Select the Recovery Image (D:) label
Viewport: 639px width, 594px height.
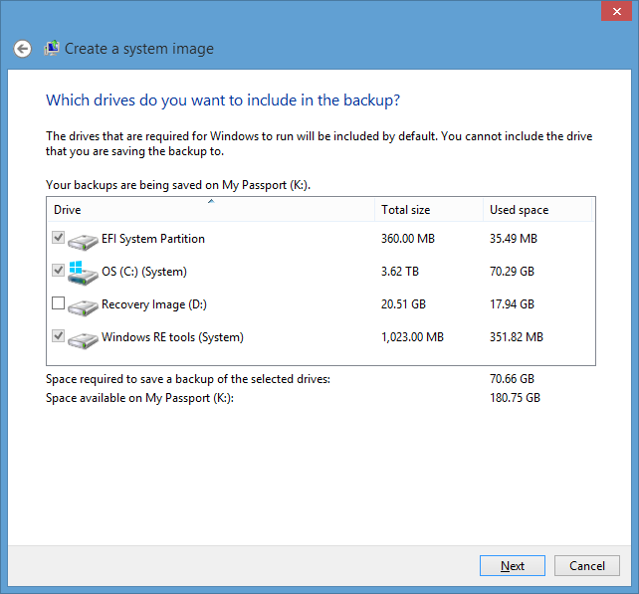(x=154, y=304)
